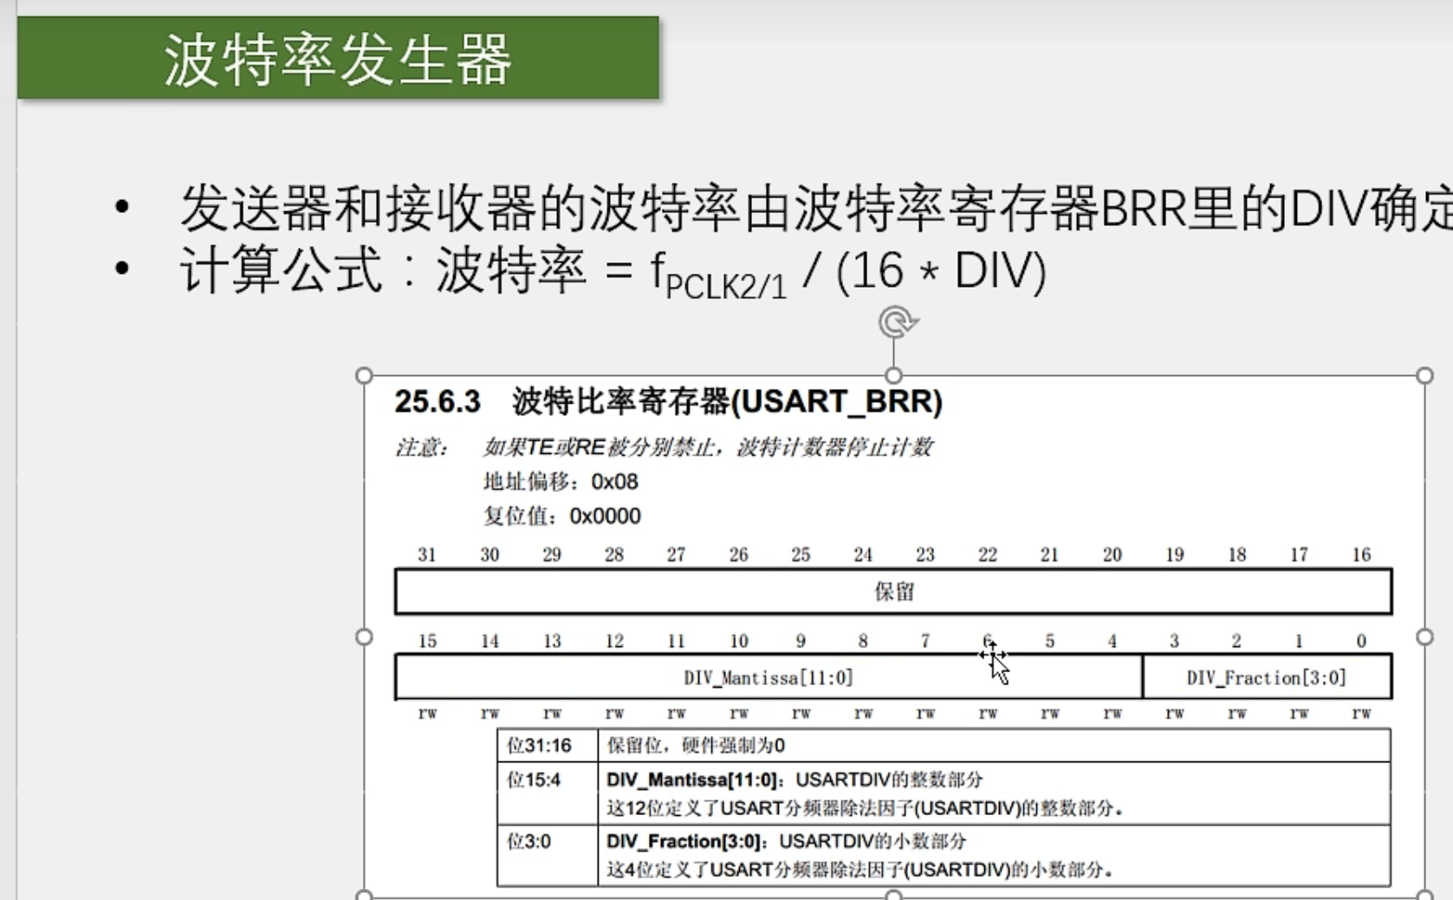Click the fPCLK2/1 subscript in the formula
The height and width of the screenshot is (900, 1453).
(x=726, y=285)
